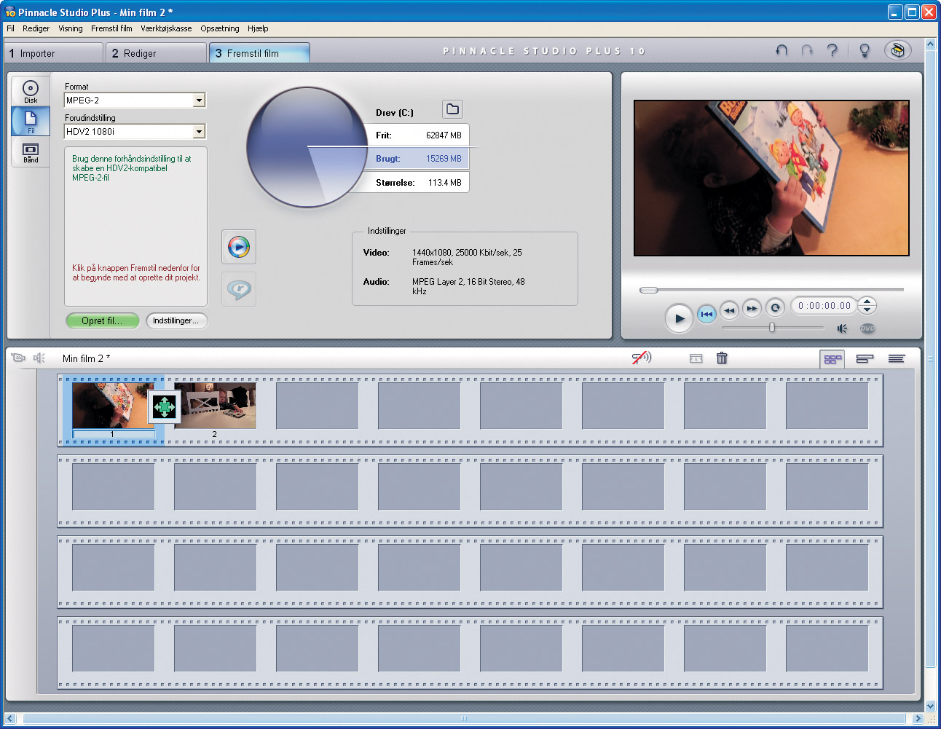The width and height of the screenshot is (941, 729).
Task: Open the Værktøjskasse menu
Action: 166,28
